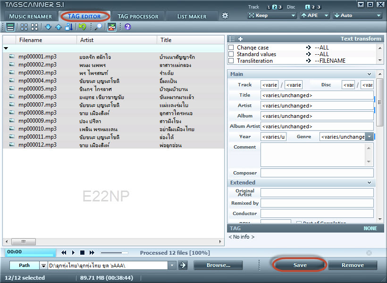Collapse the Main section
Screen dimensions: 387x283
(x=369, y=74)
